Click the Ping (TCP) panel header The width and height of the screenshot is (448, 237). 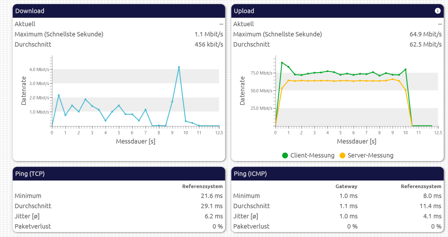tap(30, 174)
